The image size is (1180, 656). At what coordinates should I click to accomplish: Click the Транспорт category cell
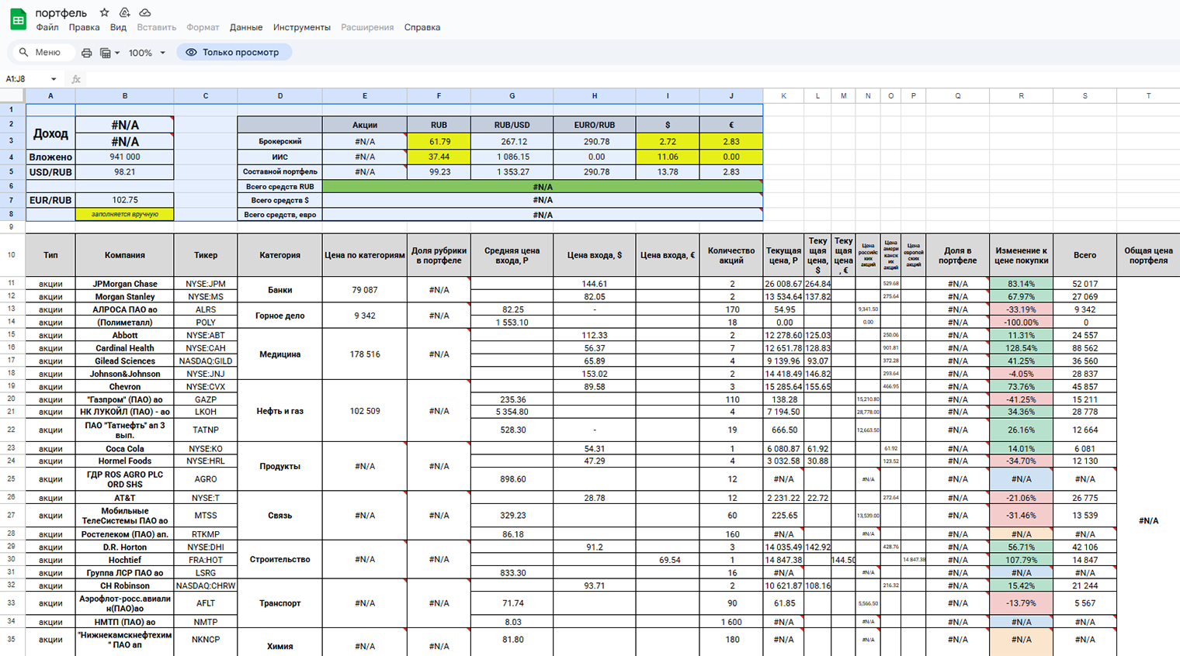pos(279,603)
